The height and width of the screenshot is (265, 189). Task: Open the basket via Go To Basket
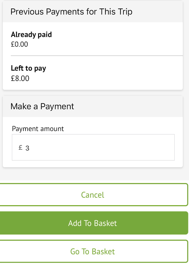[93, 251]
